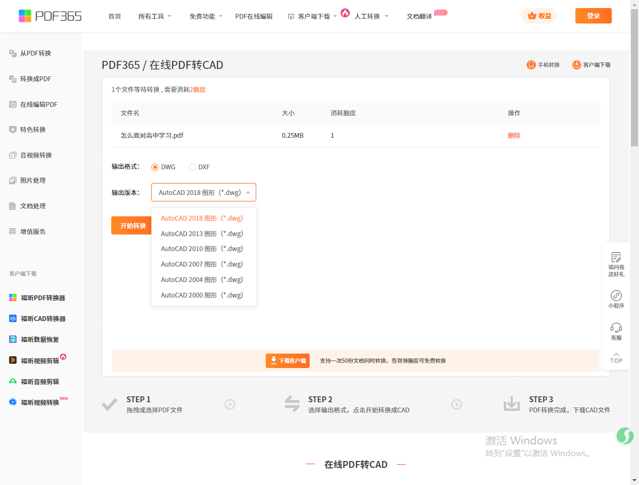Viewport: 639px width, 485px height.
Task: Click the 音视频转换 sidebar icon
Action: tap(13, 155)
